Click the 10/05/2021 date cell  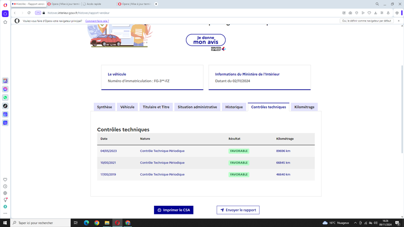click(x=108, y=163)
